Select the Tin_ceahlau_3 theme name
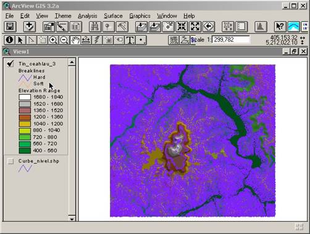 [37, 64]
